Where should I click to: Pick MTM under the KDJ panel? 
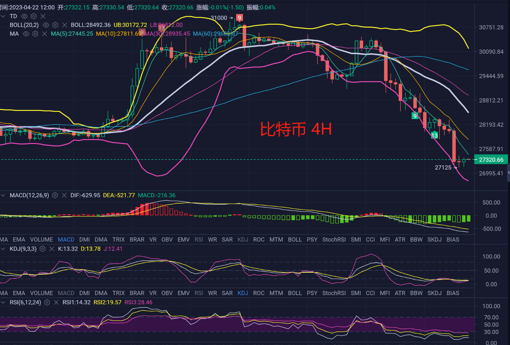pos(276,293)
